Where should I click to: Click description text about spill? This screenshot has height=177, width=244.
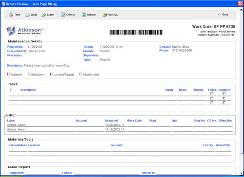click(47, 65)
